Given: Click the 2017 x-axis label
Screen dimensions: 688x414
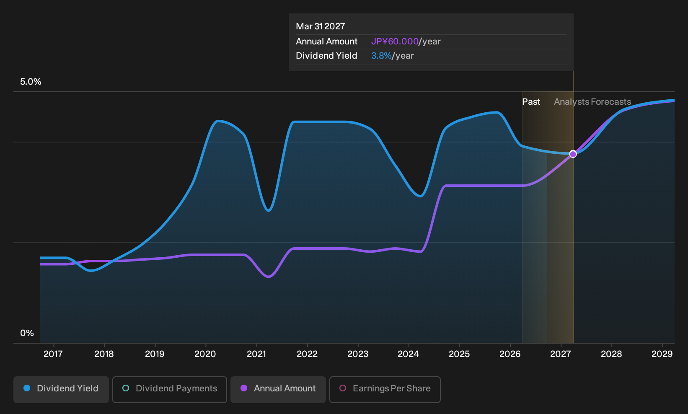Looking at the screenshot, I should tap(53, 354).
